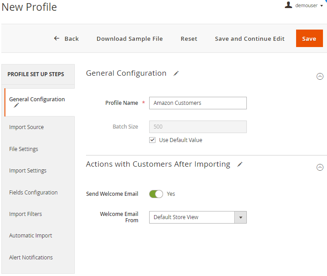Click the Use Default Value label

181,140
